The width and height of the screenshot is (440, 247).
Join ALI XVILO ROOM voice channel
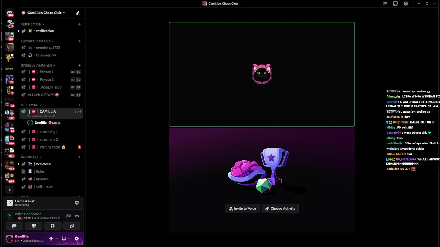[51, 95]
